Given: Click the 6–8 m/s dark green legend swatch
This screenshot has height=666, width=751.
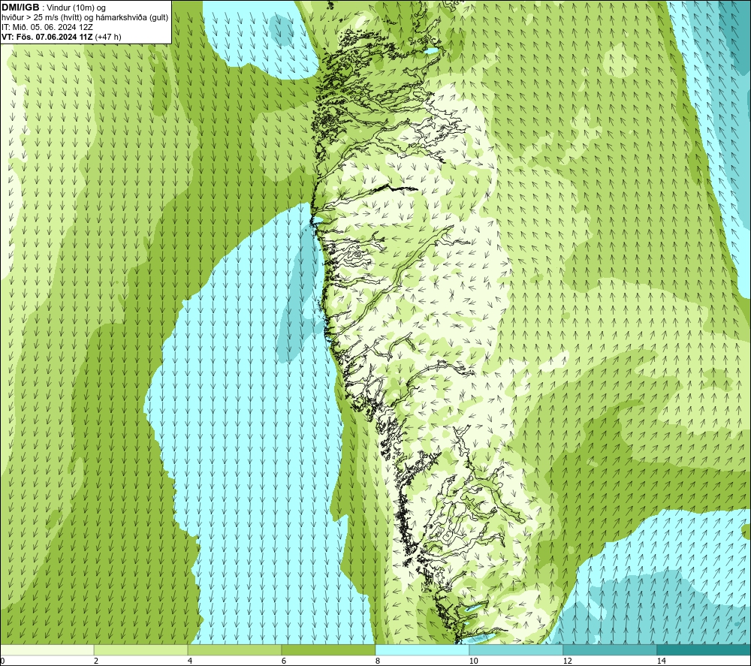Looking at the screenshot, I should [x=329, y=649].
